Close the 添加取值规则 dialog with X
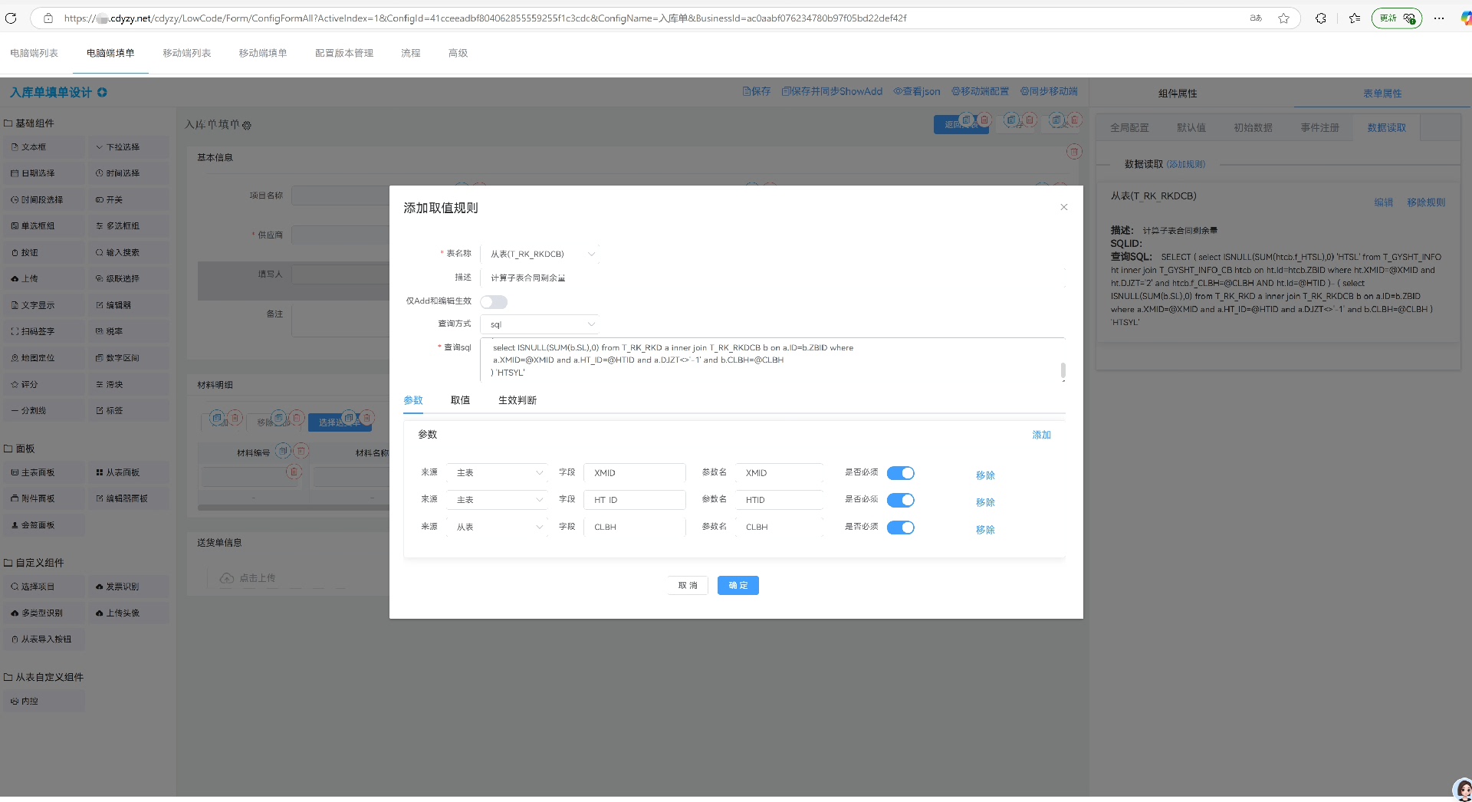The width and height of the screenshot is (1472, 802). point(1063,207)
